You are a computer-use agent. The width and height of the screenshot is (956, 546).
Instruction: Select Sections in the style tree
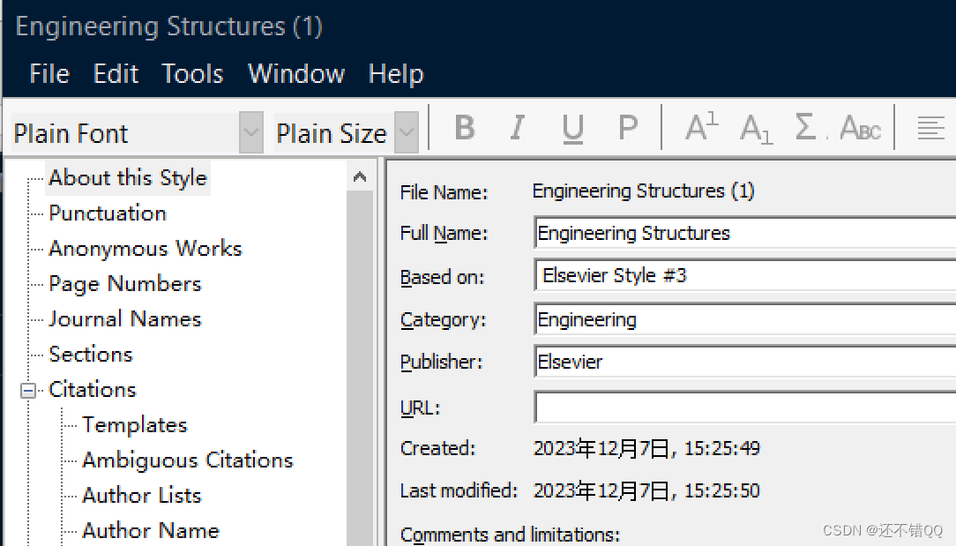(91, 355)
